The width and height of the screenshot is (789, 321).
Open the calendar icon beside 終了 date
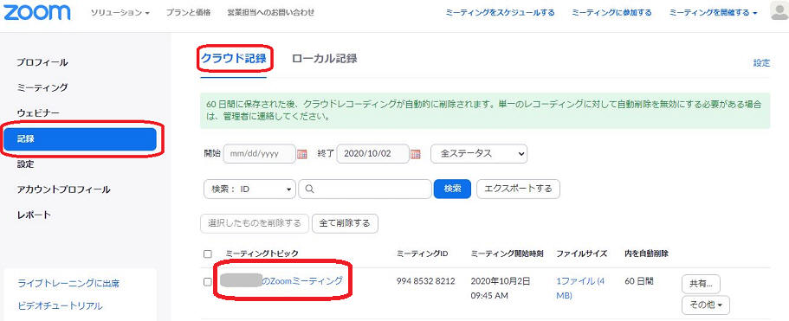(x=415, y=154)
